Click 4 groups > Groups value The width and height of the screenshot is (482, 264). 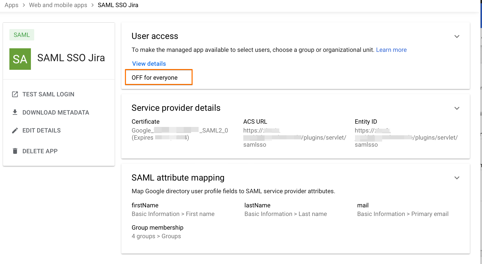[x=156, y=236]
